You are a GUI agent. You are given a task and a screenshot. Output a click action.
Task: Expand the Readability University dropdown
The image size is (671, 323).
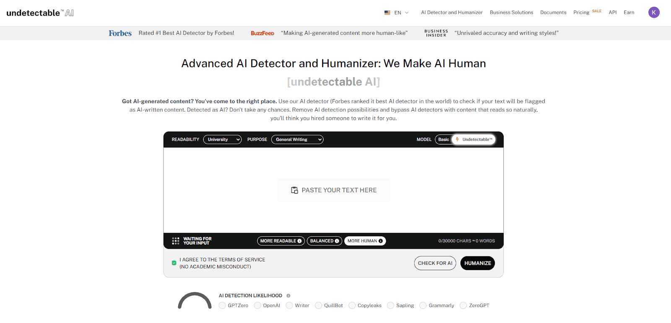point(222,140)
